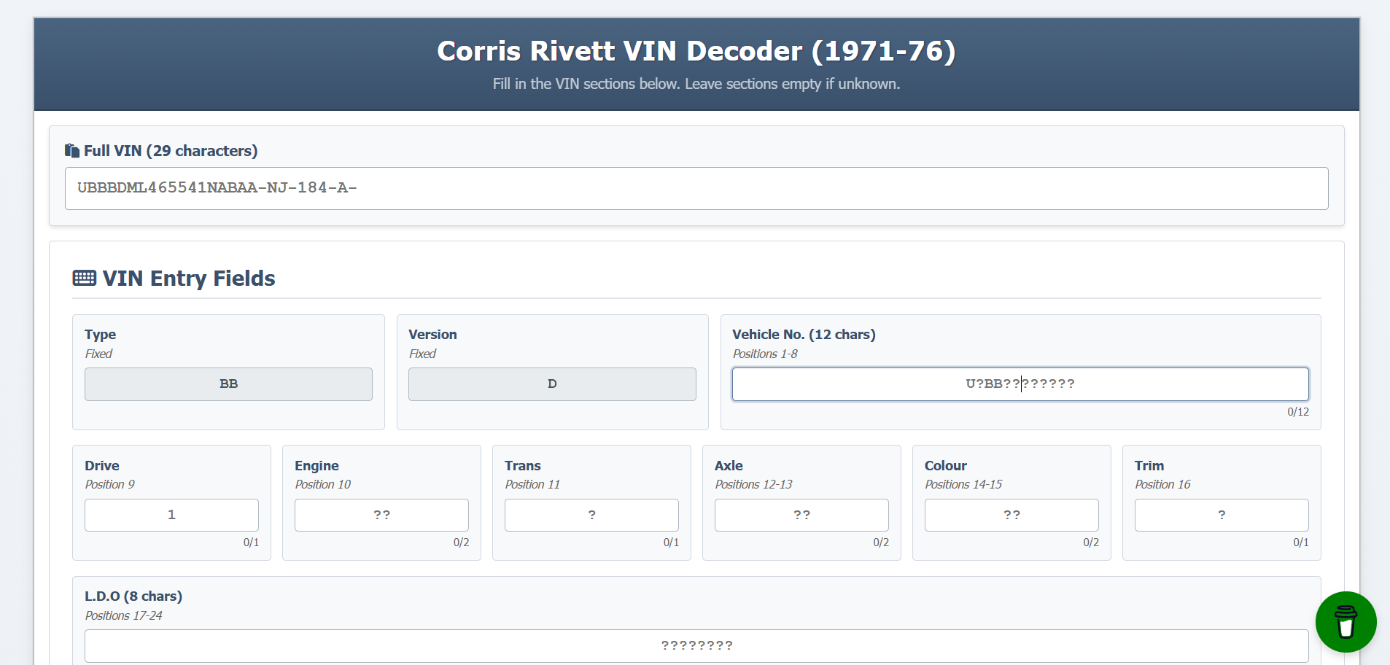Click into the Vehicle No. input field

(x=1020, y=384)
